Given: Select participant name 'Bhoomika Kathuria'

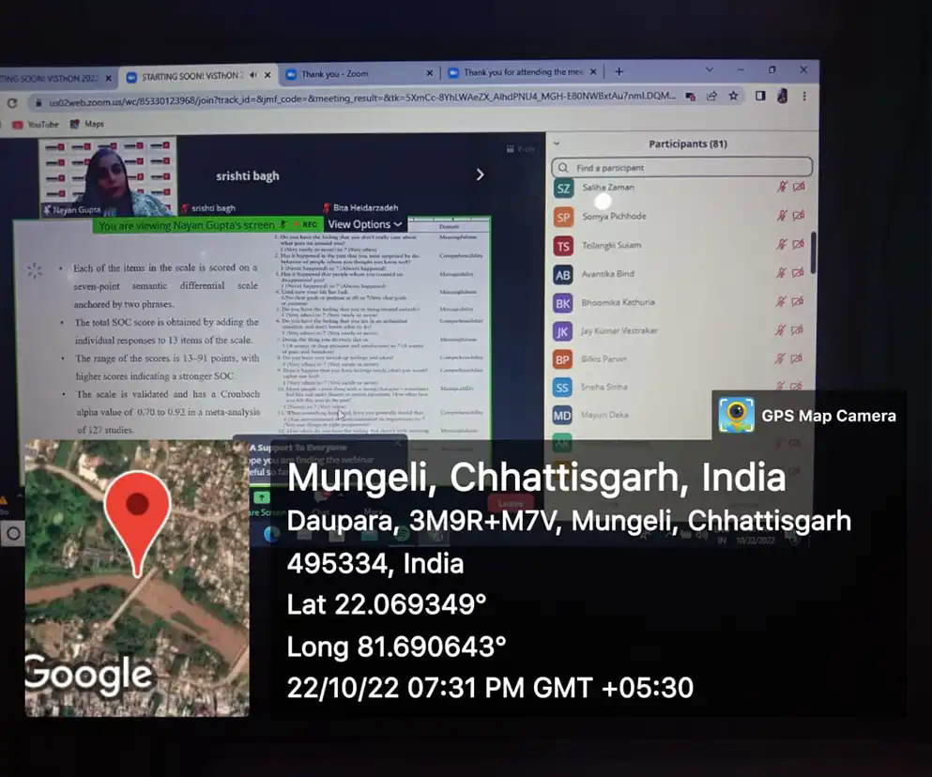Looking at the screenshot, I should click(x=618, y=302).
